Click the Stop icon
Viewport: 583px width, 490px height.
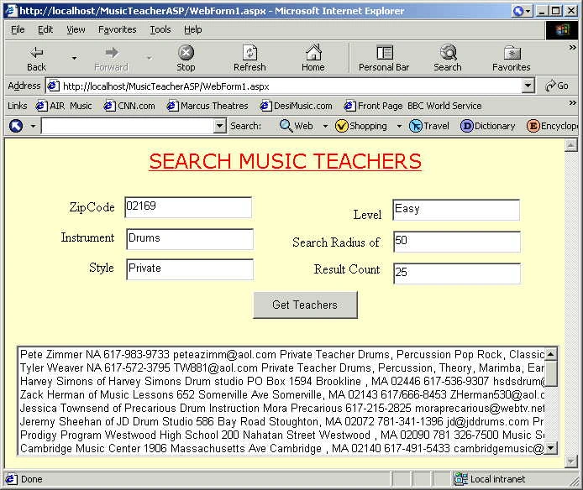[186, 53]
